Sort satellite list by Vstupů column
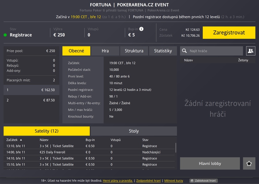The width and height of the screenshot is (259, 184). [115, 140]
